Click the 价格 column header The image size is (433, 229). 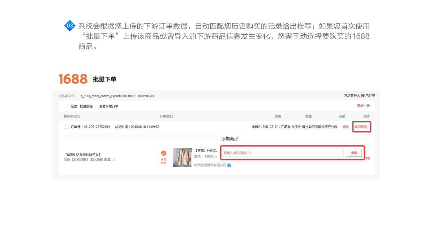278,116
